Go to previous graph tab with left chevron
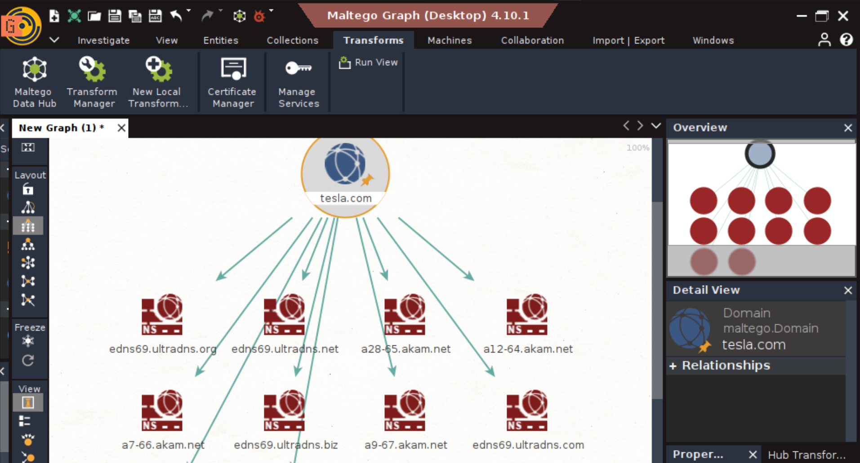Viewport: 860px width, 463px height. click(626, 126)
